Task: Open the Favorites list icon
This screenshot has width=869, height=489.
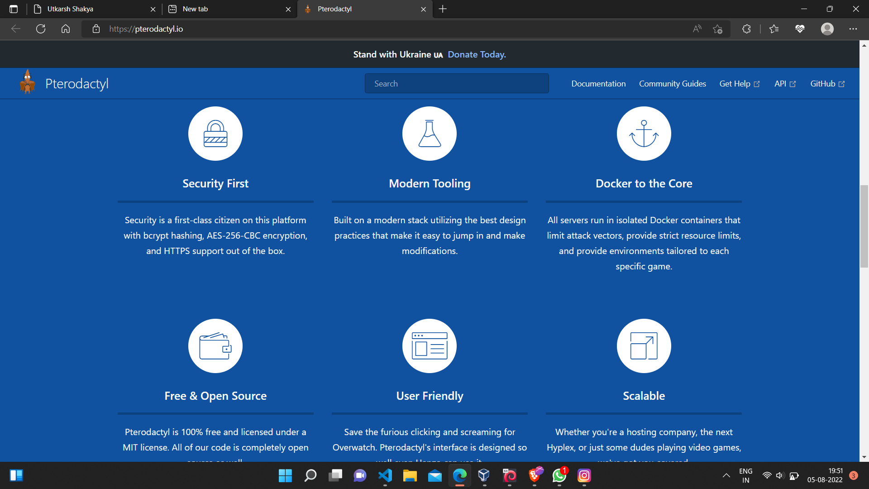Action: [x=774, y=29]
